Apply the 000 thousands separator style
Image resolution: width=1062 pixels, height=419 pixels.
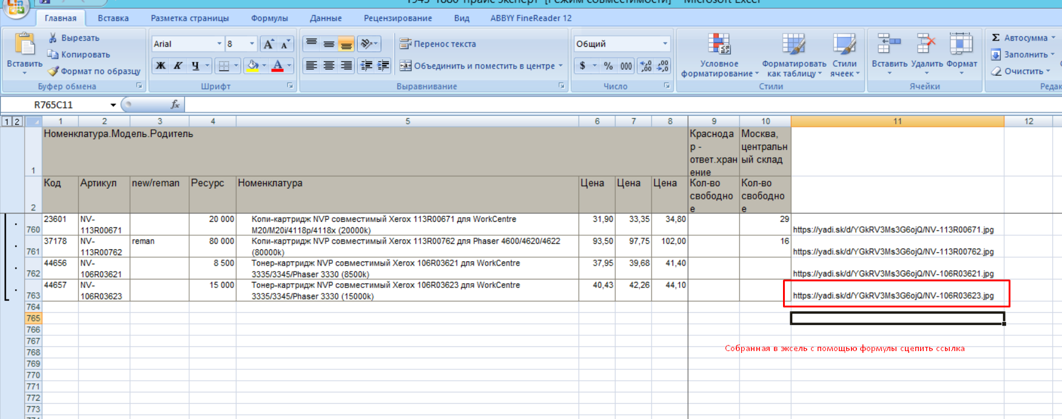coord(627,65)
